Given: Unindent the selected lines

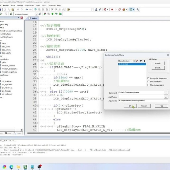Looking at the screenshot, I should [x=56, y=10].
